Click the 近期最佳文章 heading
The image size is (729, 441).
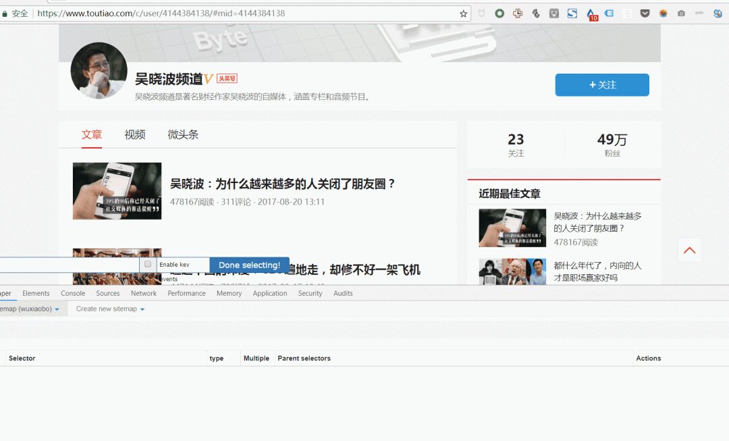(510, 194)
